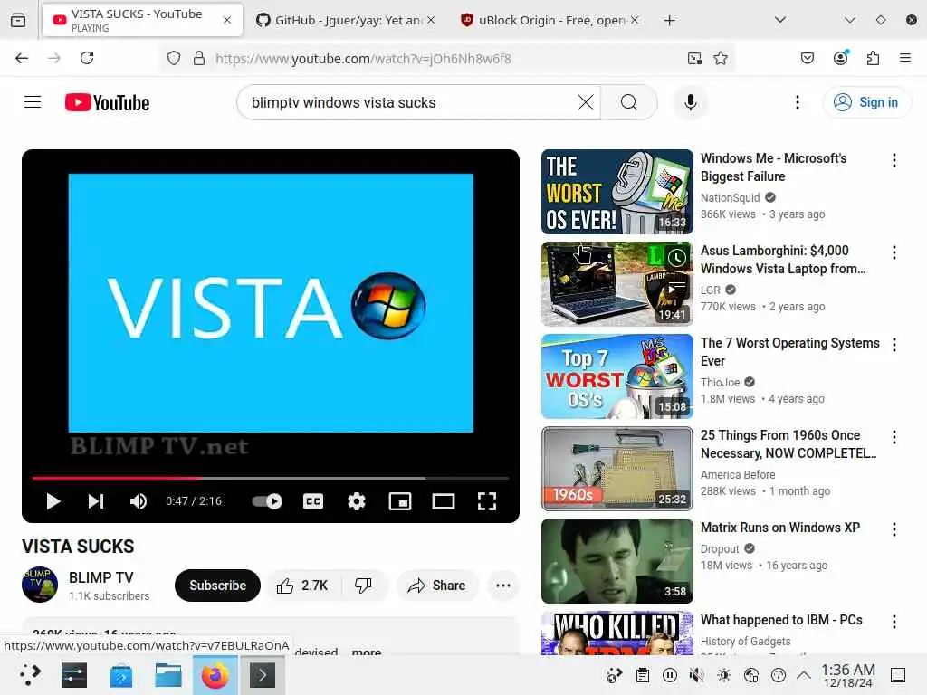The width and height of the screenshot is (927, 695).
Task: Toggle the autoplay switch
Action: tap(267, 501)
